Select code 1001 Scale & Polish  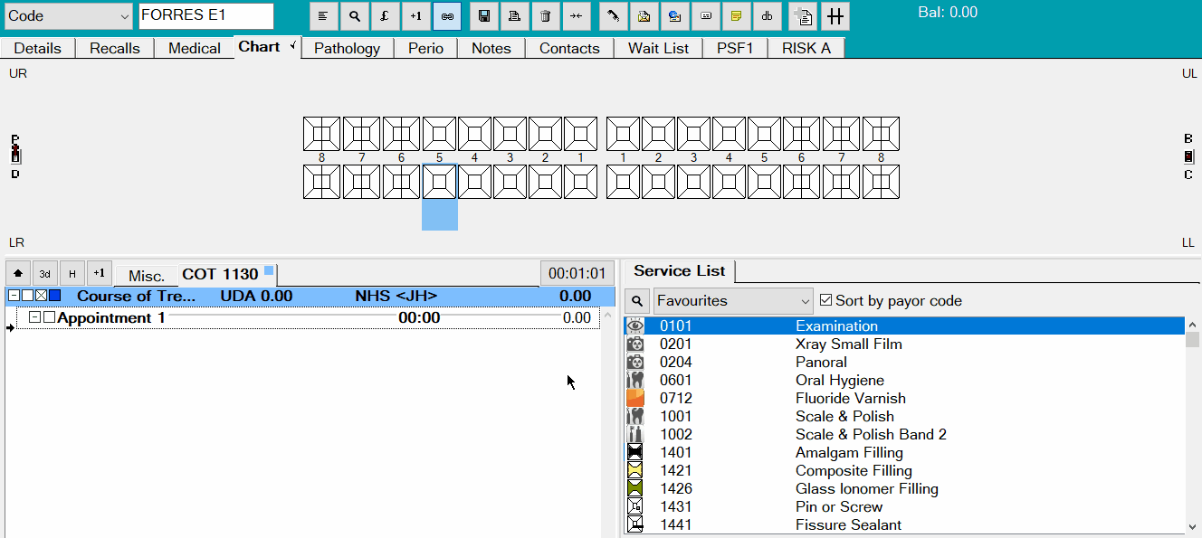[x=905, y=417]
